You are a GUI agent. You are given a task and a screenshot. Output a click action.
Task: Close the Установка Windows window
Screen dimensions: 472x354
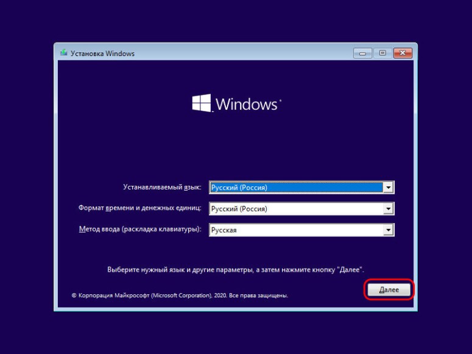pyautogui.click(x=402, y=53)
